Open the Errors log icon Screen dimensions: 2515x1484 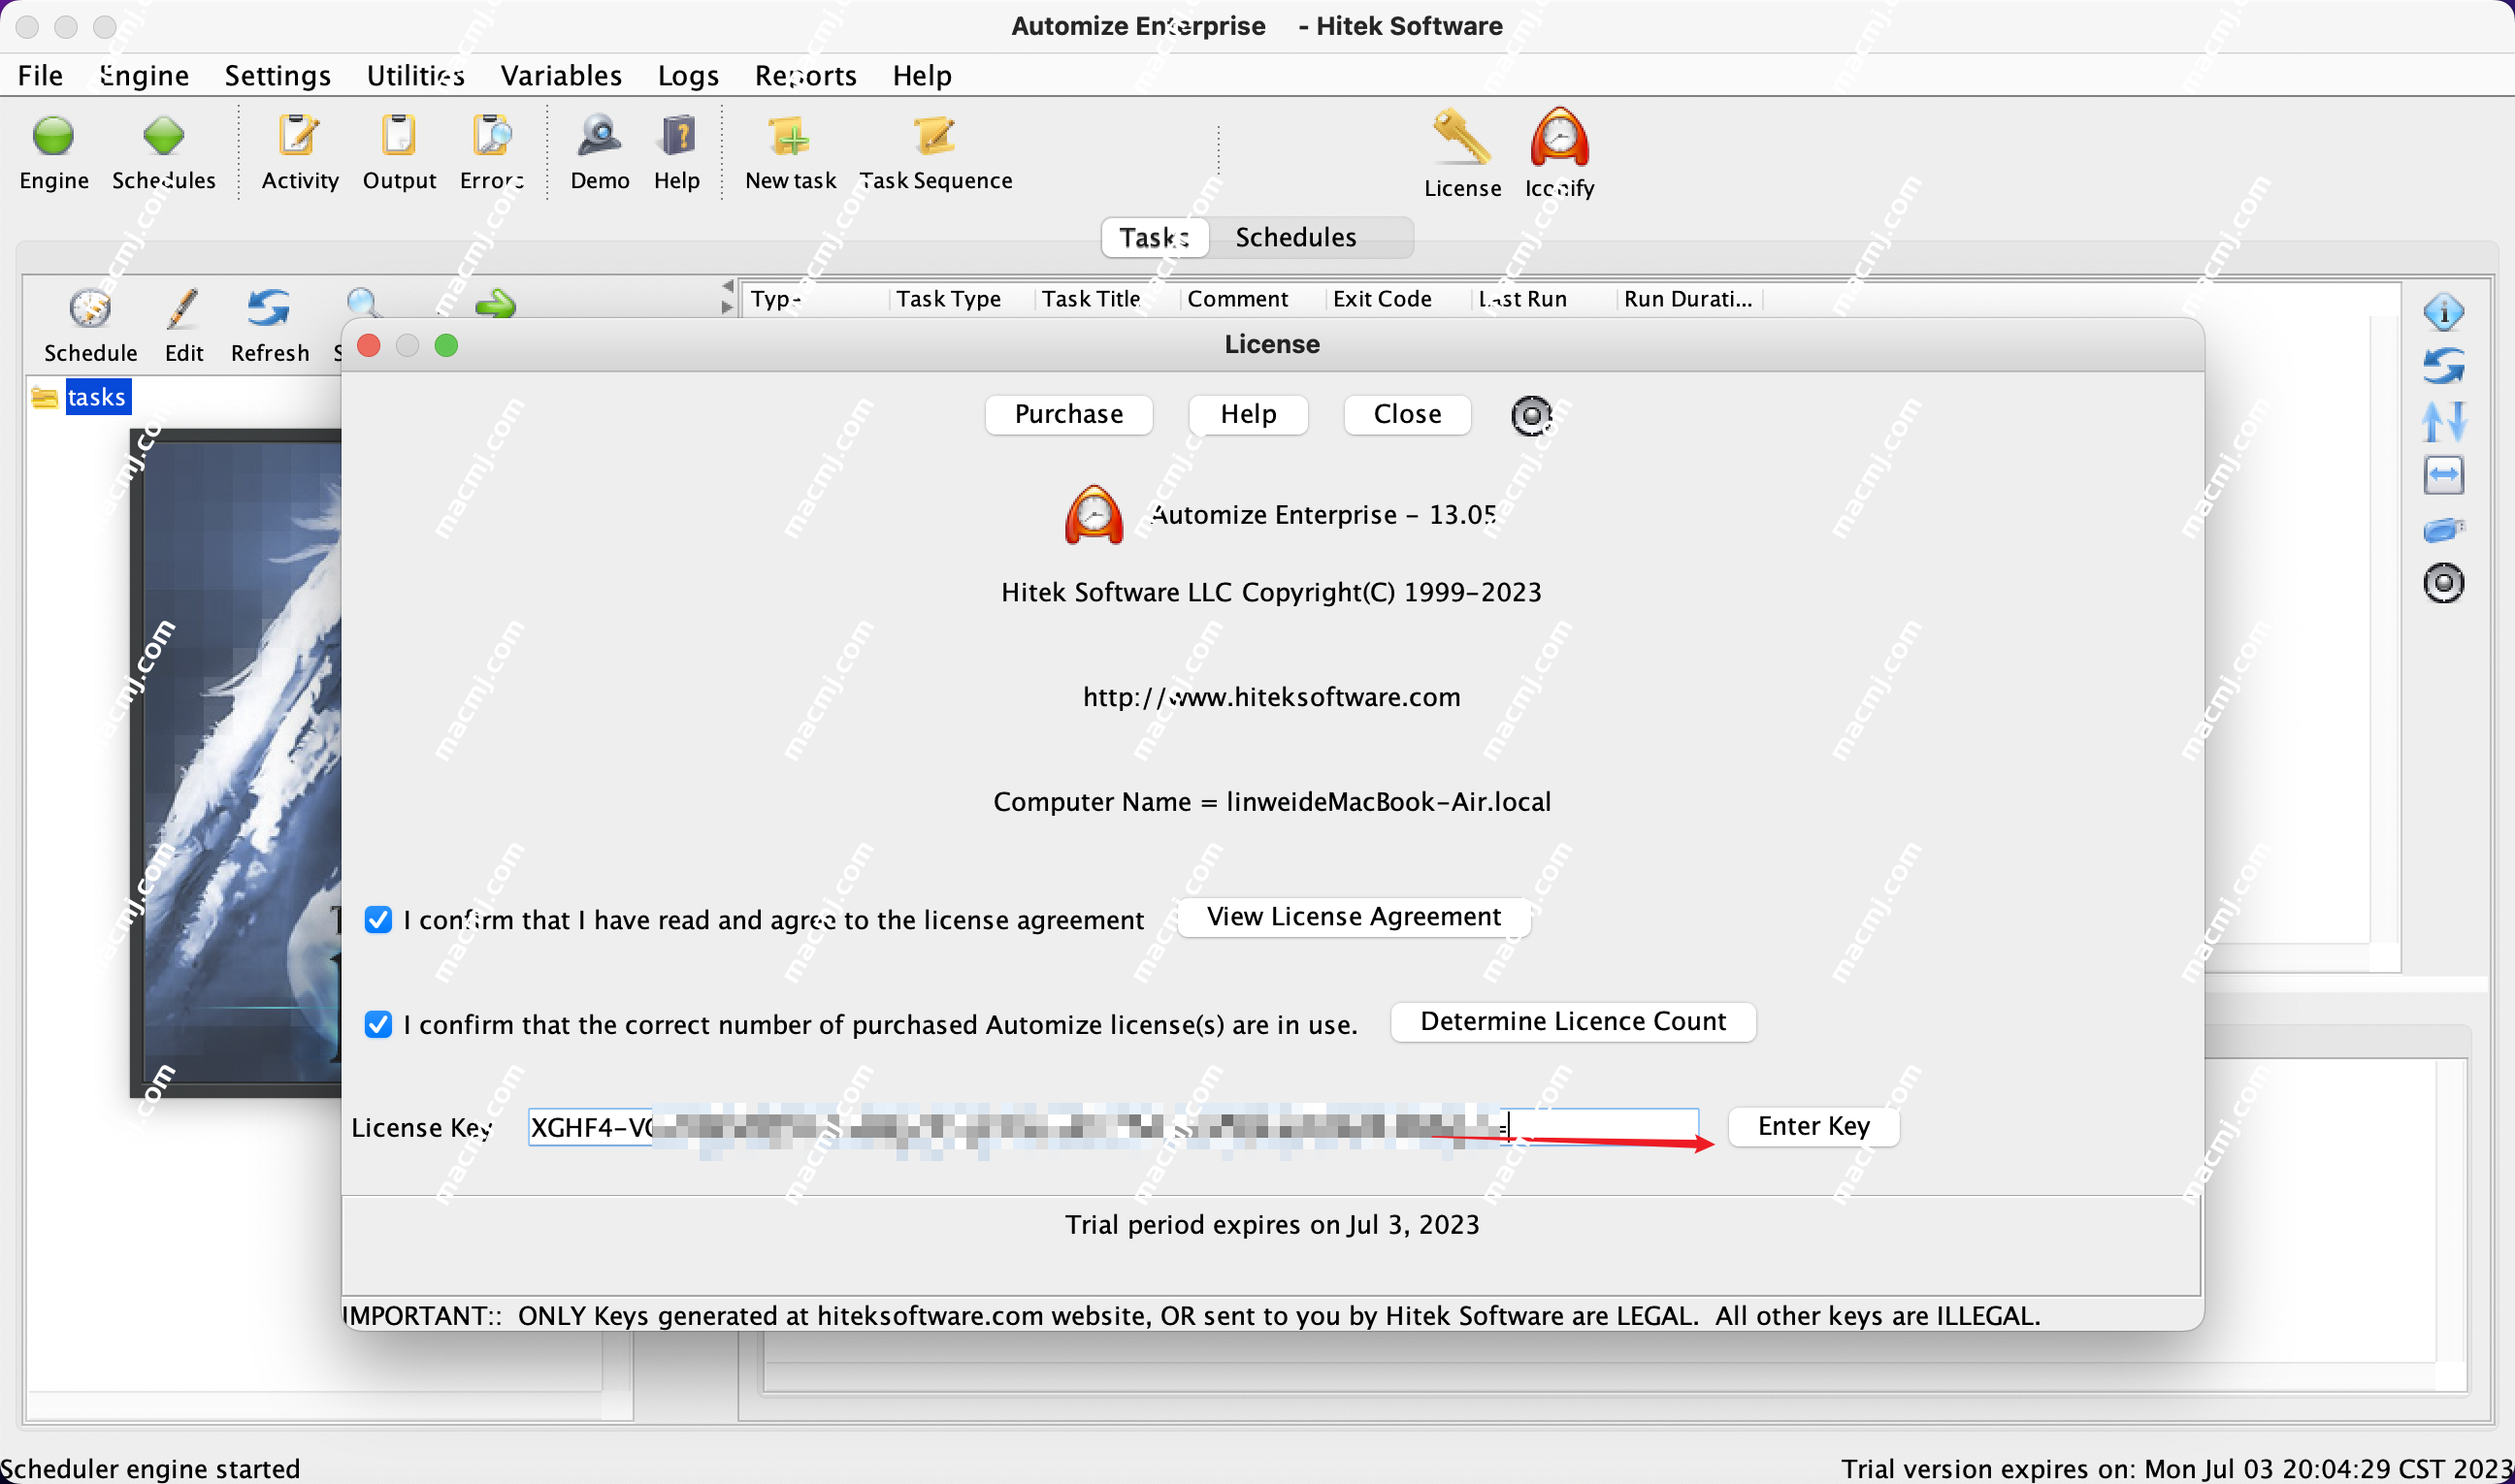pos(491,136)
